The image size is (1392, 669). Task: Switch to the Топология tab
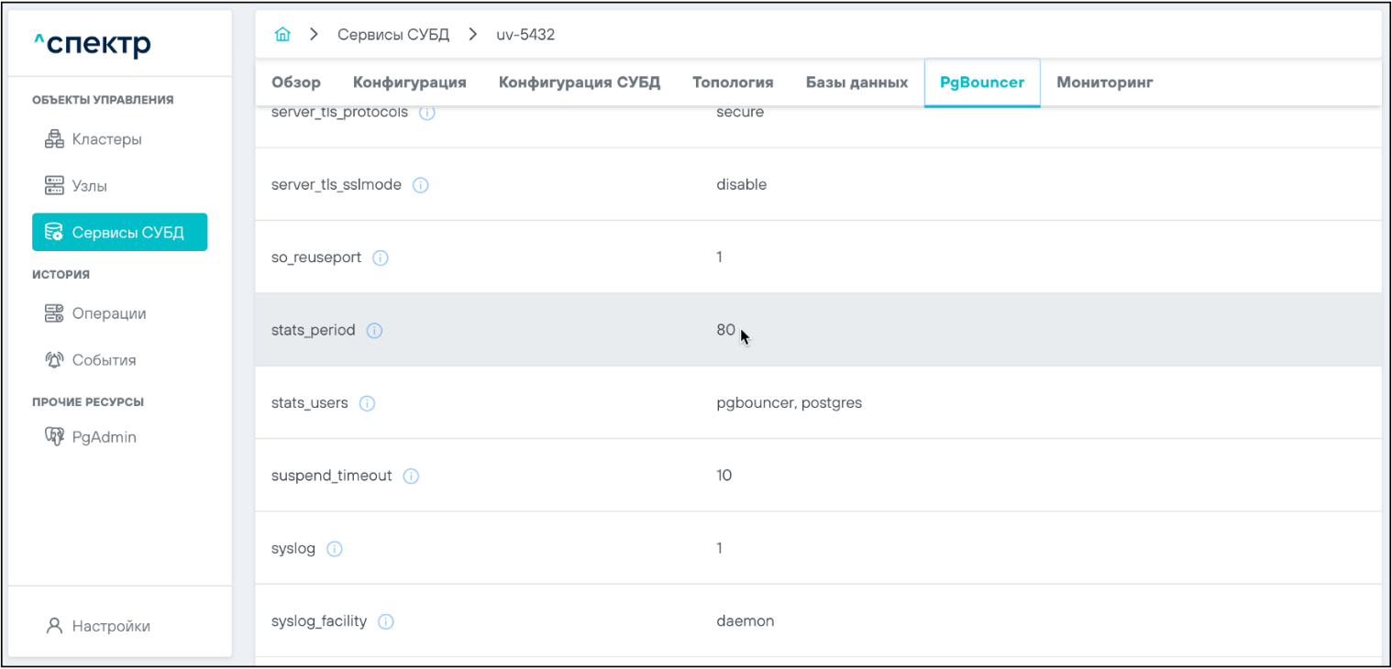(733, 82)
